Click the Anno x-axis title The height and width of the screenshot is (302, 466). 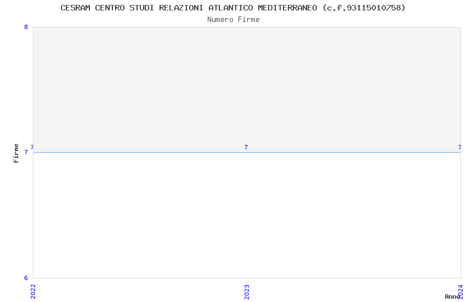click(x=452, y=297)
